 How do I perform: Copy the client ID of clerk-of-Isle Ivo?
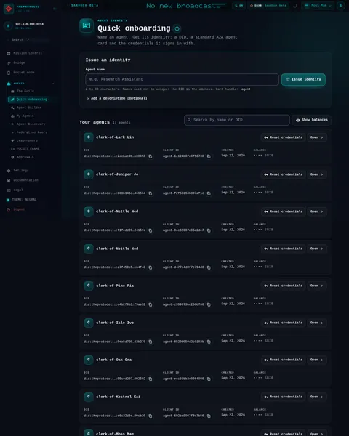[x=209, y=342]
